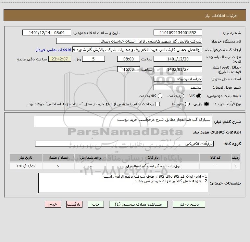This screenshot has height=242, width=250.
Task: Click the ایجاد کننده درخواست field
Action: pos(137,50)
